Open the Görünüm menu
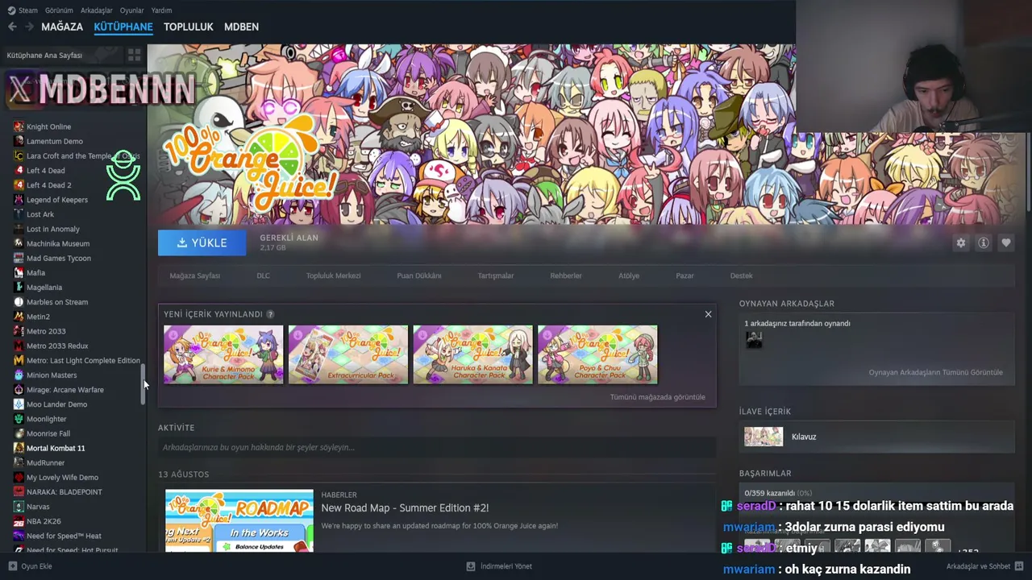Screen dimensions: 1032x580 click(59, 10)
